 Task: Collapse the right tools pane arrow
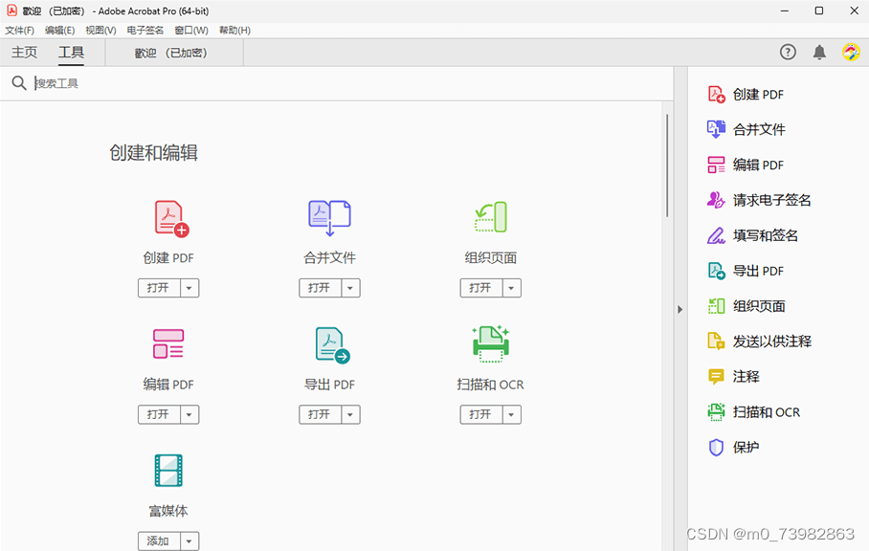[x=680, y=310]
